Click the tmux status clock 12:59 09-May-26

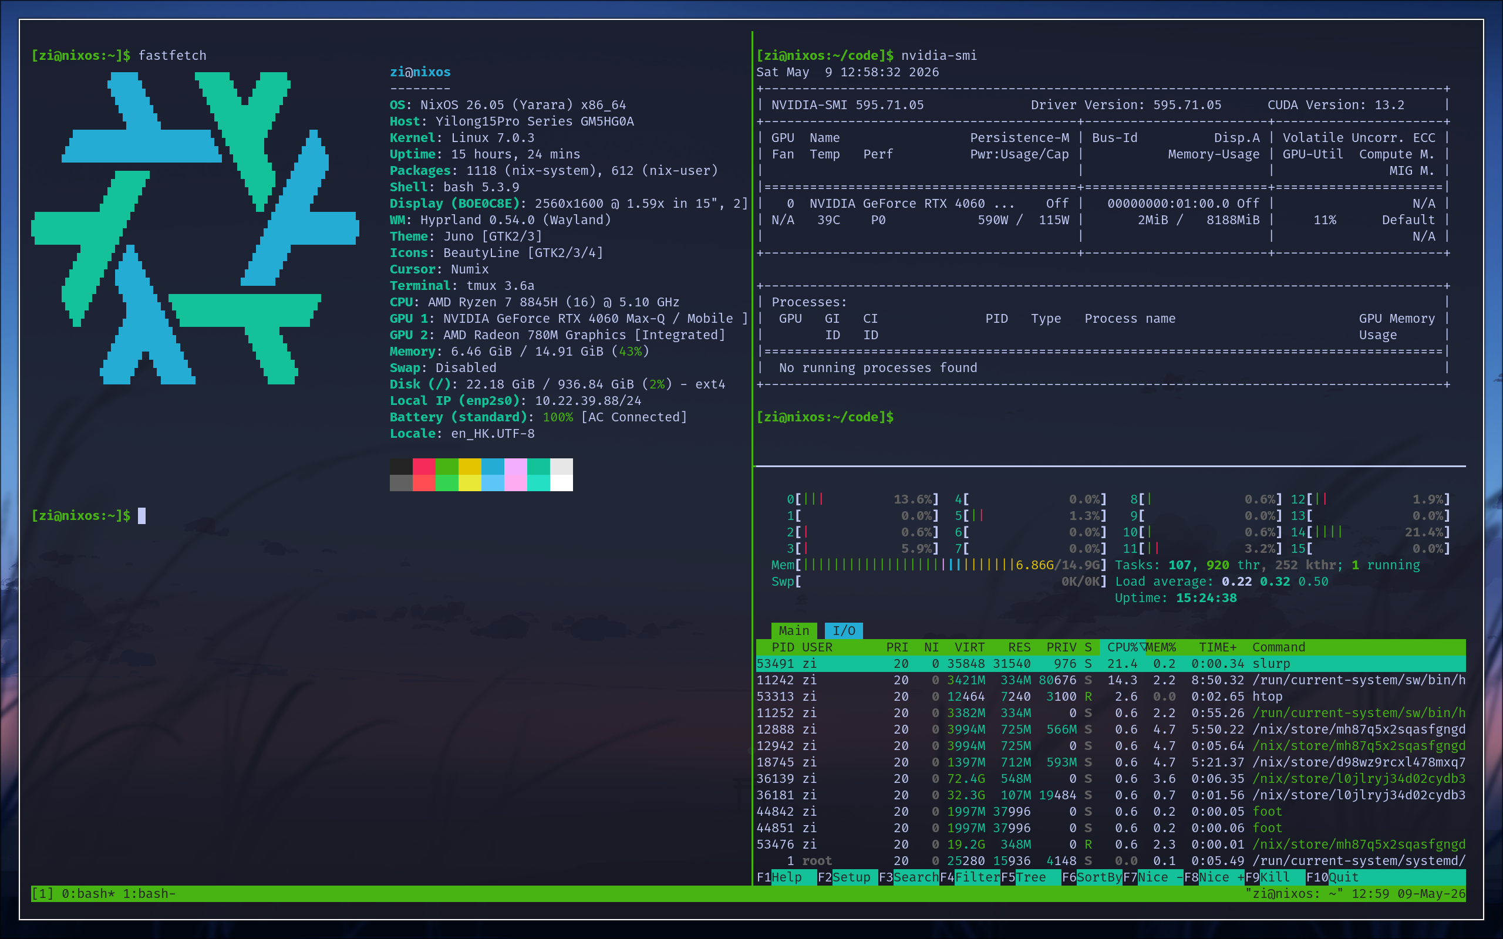point(1408,894)
